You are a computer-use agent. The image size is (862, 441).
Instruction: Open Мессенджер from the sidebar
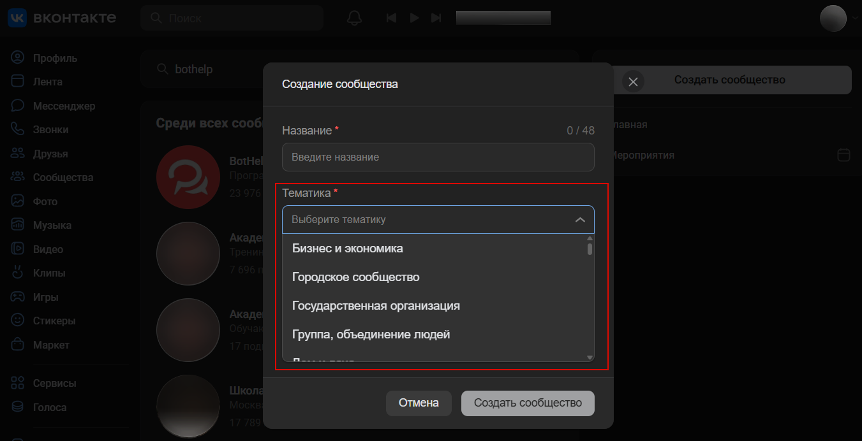pos(64,106)
